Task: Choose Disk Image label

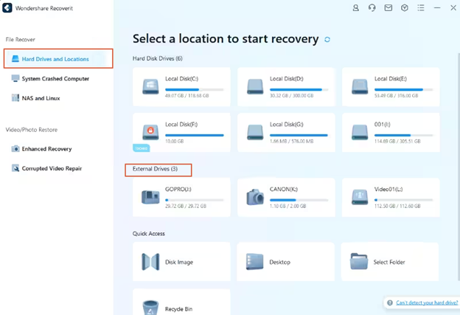Action: click(179, 262)
